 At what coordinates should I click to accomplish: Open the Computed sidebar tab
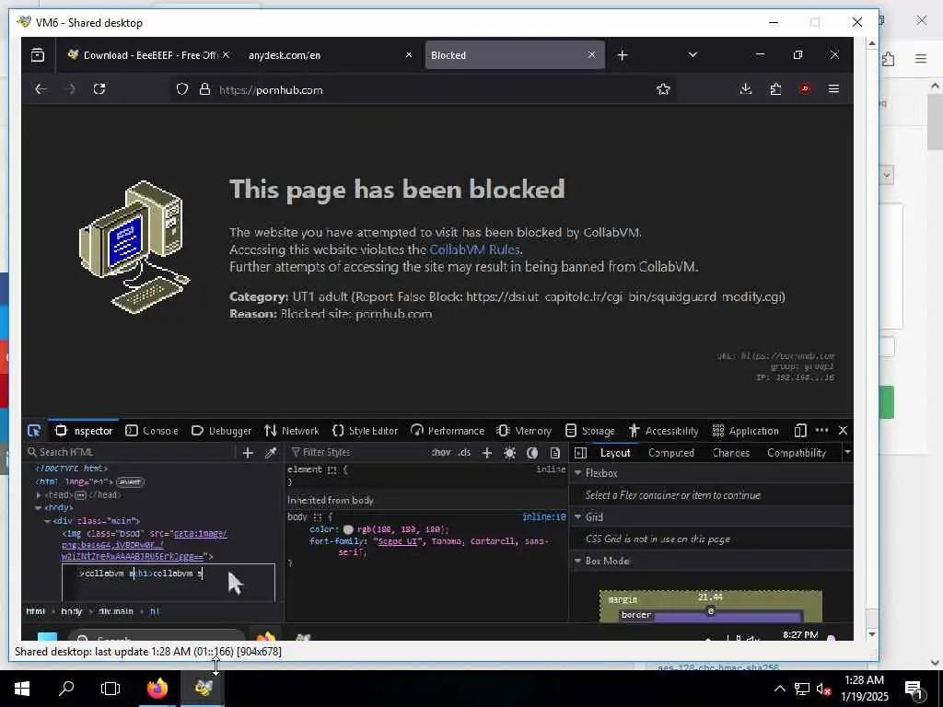[x=671, y=453]
